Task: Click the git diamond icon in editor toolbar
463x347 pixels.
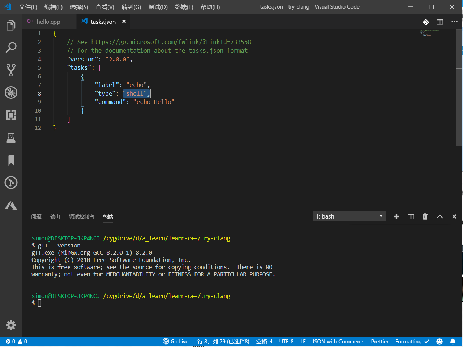Action: click(x=426, y=22)
